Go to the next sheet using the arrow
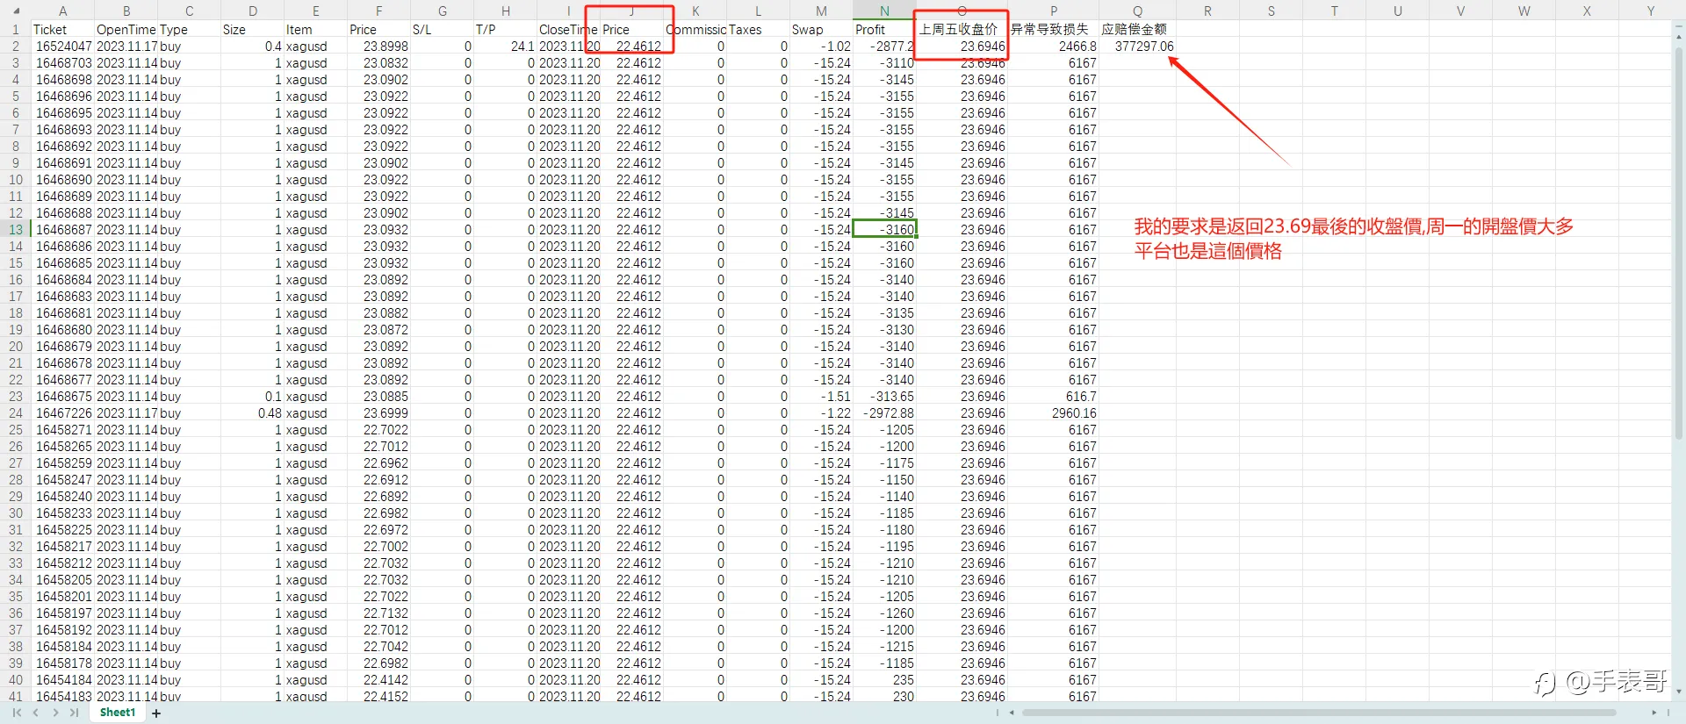Screen dimensions: 1686x724 pos(55,713)
